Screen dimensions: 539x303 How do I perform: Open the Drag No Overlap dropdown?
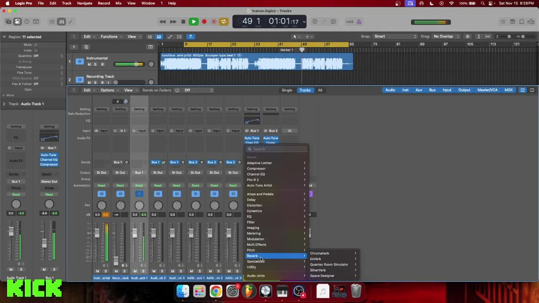446,37
